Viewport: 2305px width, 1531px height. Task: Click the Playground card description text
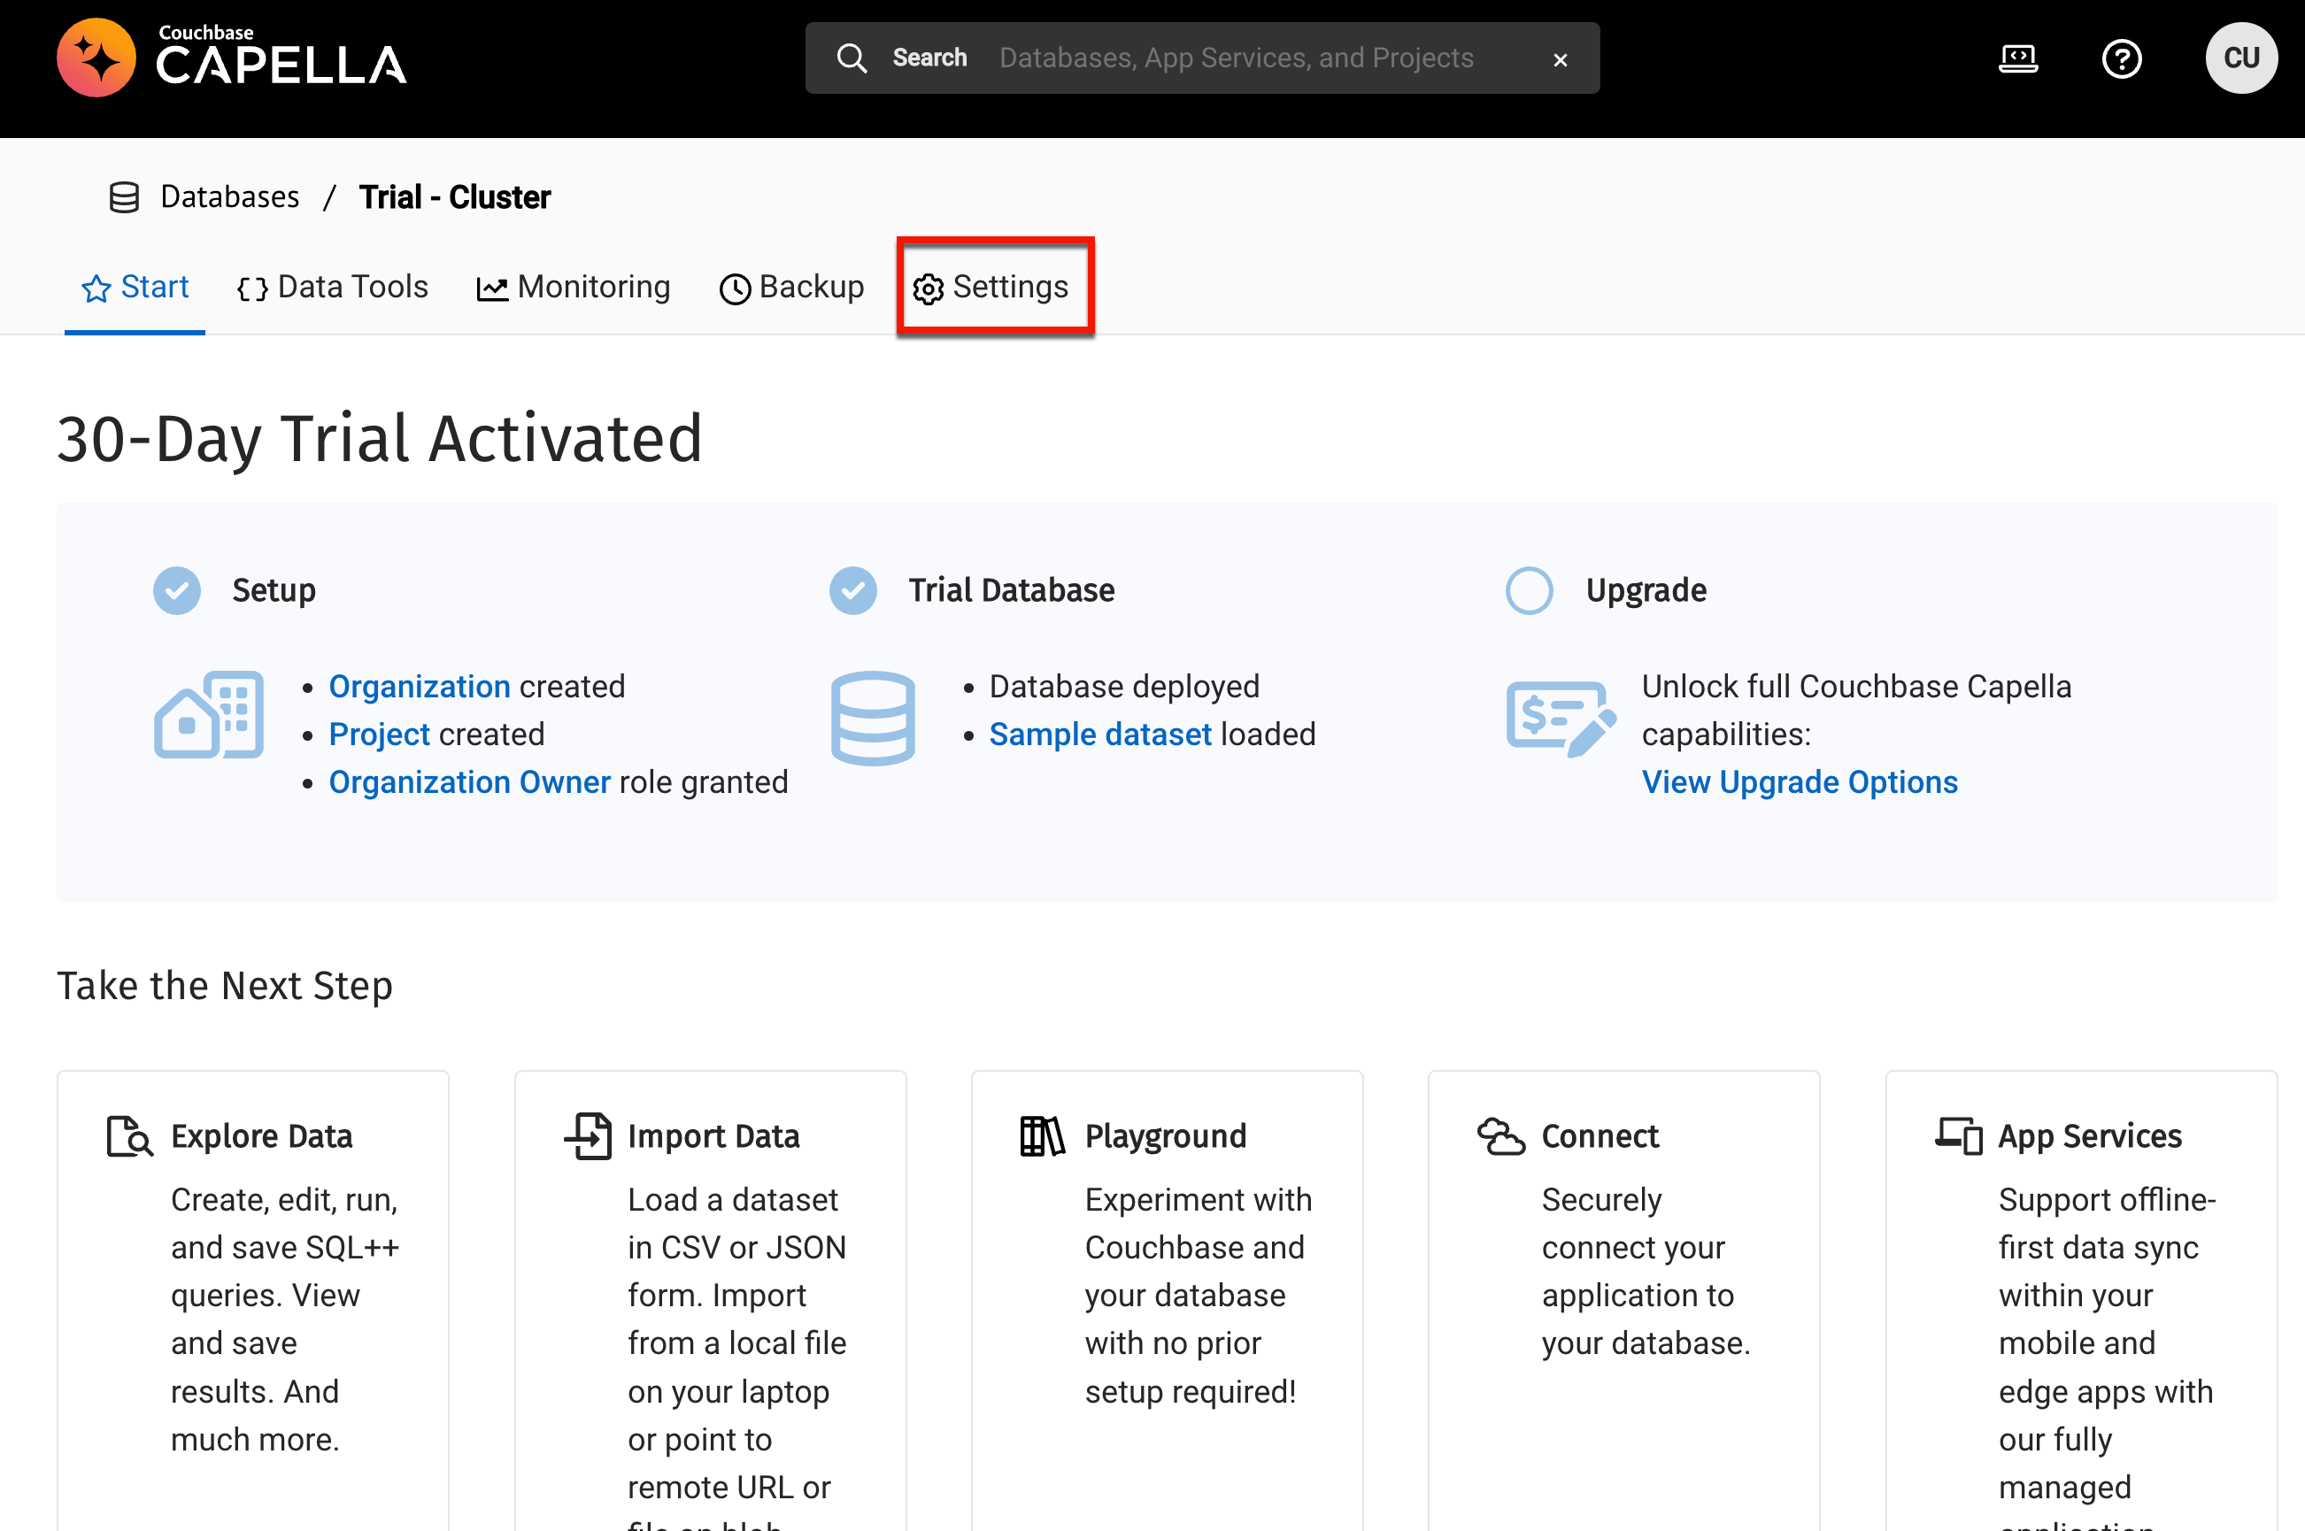(1198, 1296)
